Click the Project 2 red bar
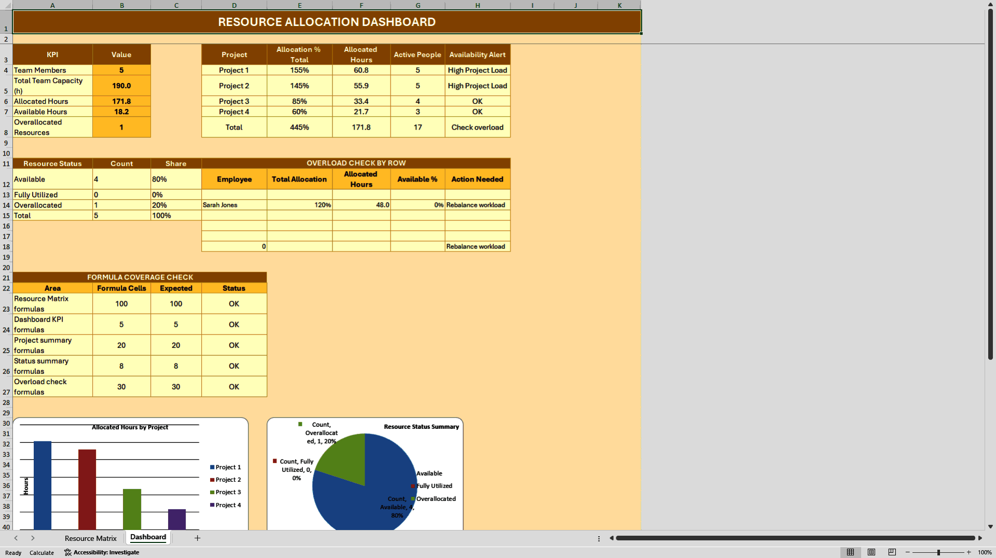Image resolution: width=996 pixels, height=558 pixels. coord(87,489)
